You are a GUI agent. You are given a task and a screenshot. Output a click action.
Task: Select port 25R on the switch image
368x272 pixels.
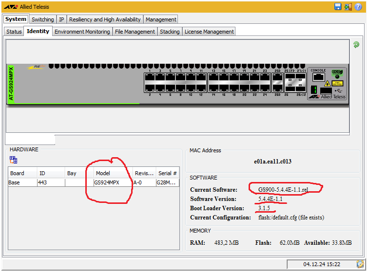coord(277,77)
